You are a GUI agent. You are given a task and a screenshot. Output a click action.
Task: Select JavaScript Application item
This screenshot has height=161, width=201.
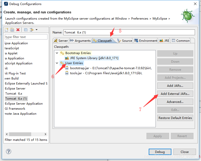pos(19,63)
